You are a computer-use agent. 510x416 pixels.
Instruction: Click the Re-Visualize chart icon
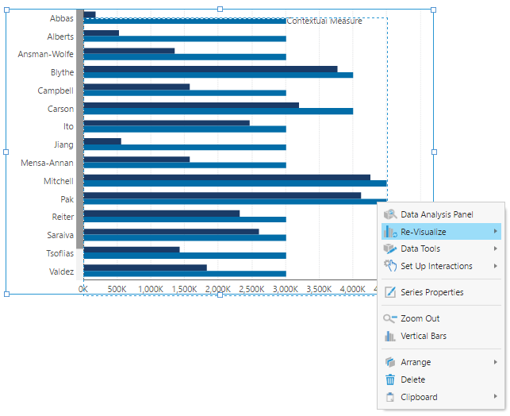click(x=390, y=232)
